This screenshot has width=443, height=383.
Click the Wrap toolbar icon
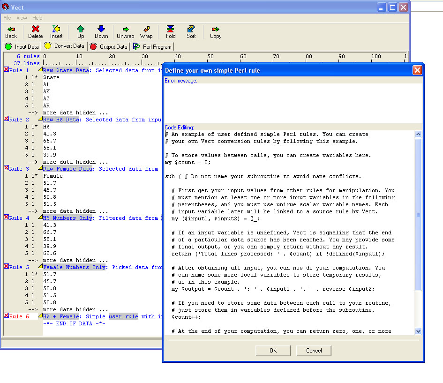146,32
